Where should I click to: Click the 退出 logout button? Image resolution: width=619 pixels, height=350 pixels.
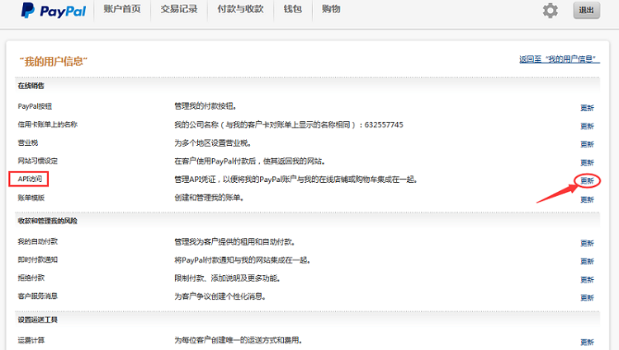(586, 10)
